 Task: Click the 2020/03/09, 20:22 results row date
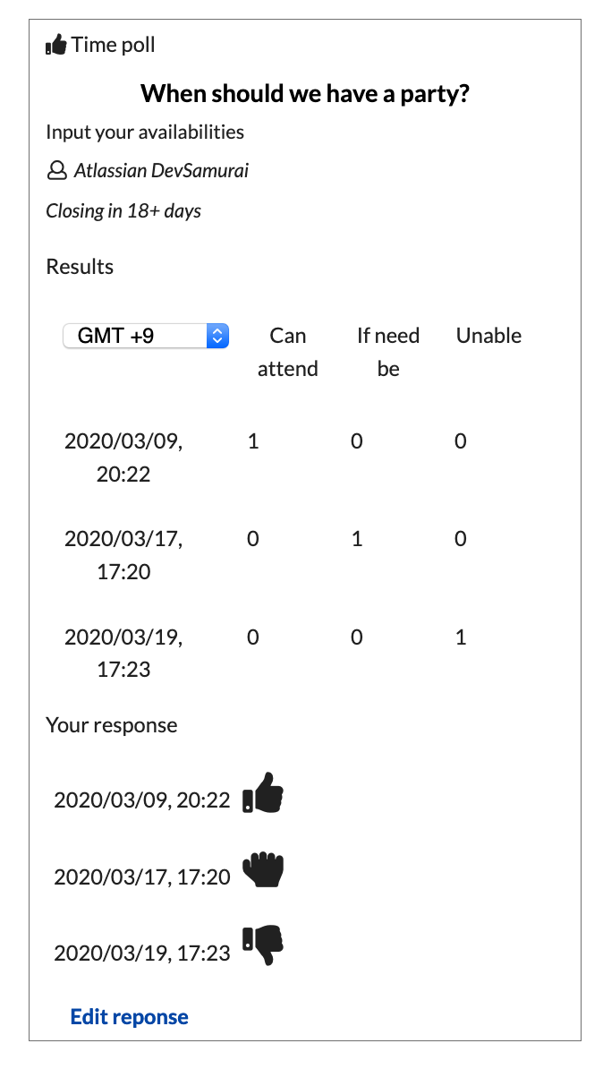123,458
